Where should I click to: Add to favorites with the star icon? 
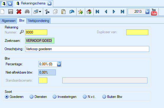click(x=80, y=12)
